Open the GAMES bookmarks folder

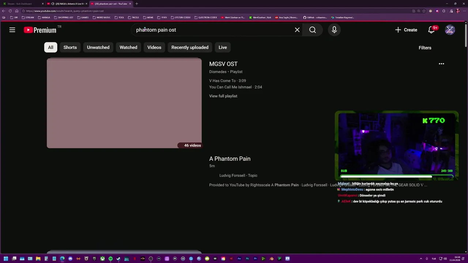click(83, 18)
